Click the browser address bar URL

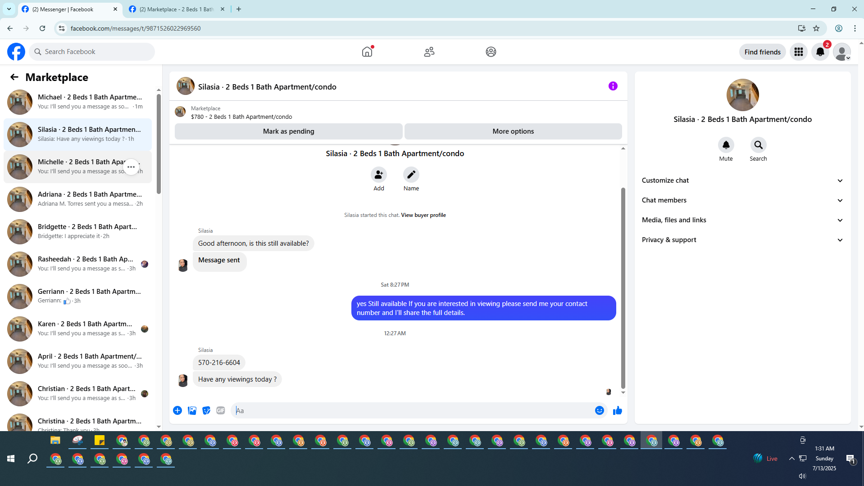pos(136,28)
